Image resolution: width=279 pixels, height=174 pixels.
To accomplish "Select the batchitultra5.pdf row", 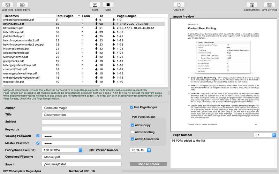I will pyautogui.click(x=84, y=24).
